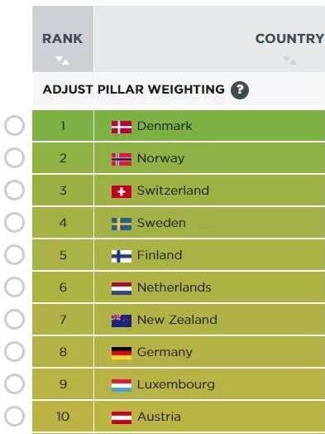Image resolution: width=325 pixels, height=434 pixels.
Task: Select the radio button for Netherlands row
Action: (14, 287)
